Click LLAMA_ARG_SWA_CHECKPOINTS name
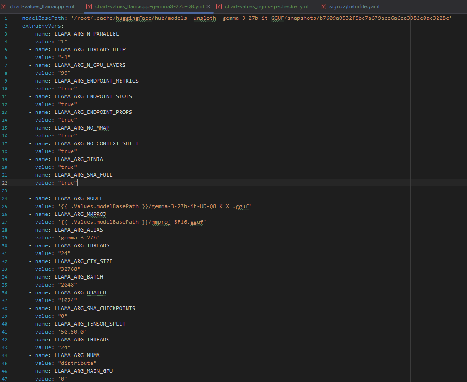Viewport: 467px width, 382px height. pyautogui.click(x=95, y=308)
